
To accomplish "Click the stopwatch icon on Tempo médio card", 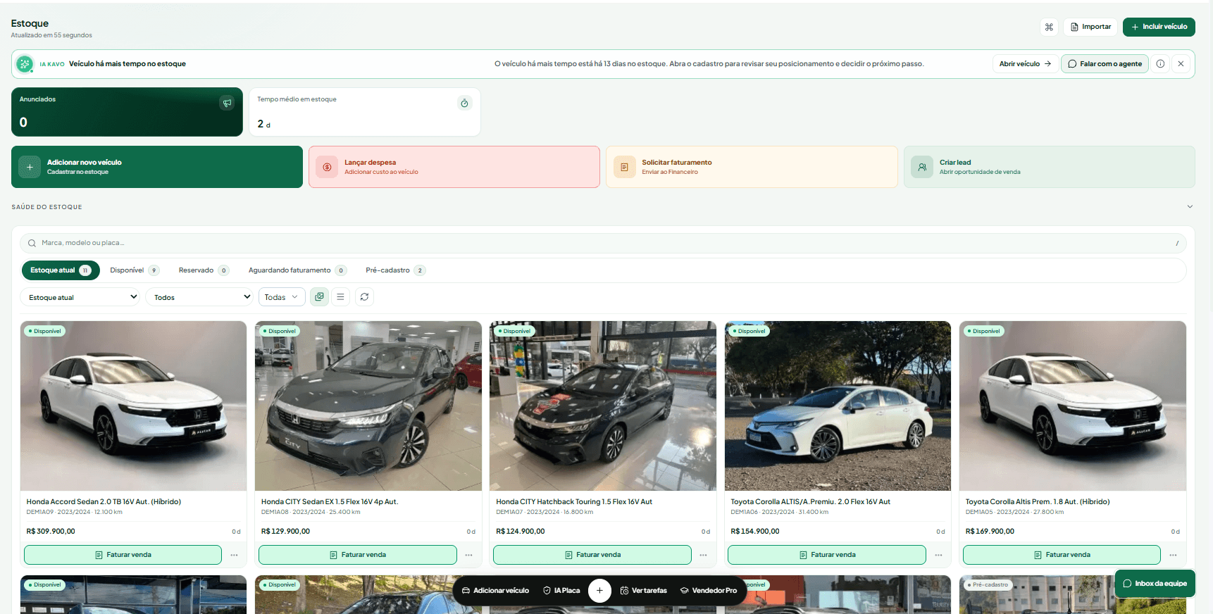I will [x=464, y=103].
